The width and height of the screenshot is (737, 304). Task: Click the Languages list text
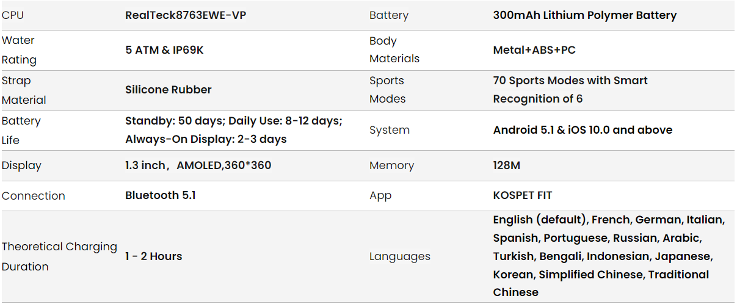[609, 256]
